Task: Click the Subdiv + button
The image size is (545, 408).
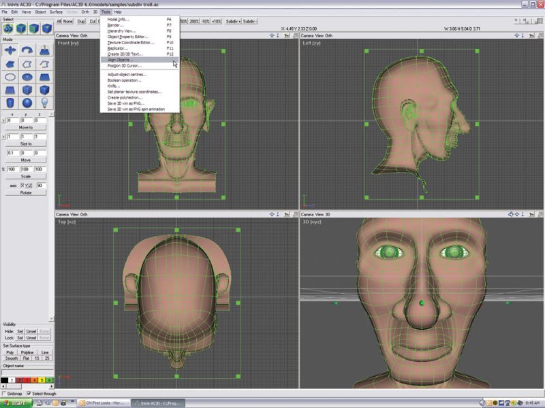Action: [x=232, y=21]
